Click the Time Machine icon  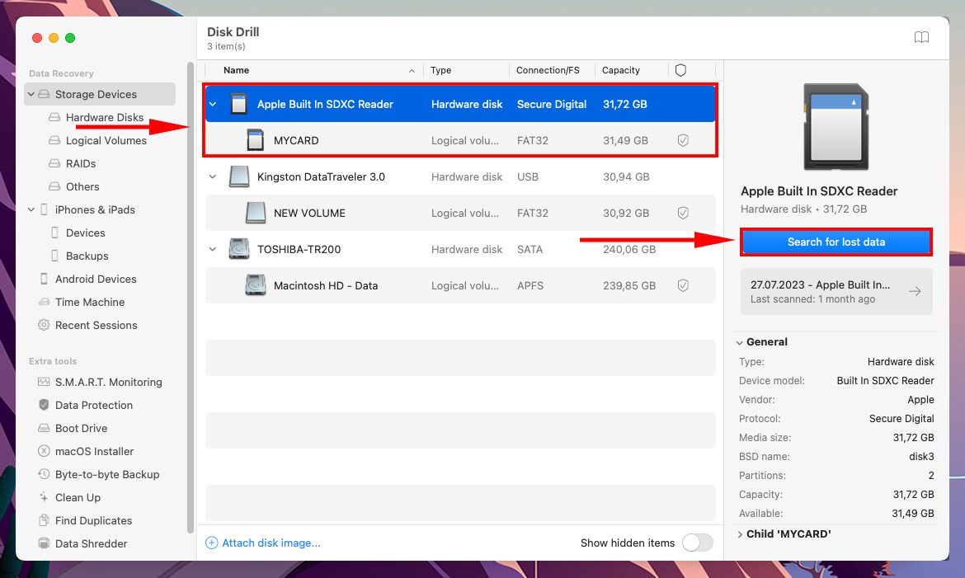pos(44,302)
